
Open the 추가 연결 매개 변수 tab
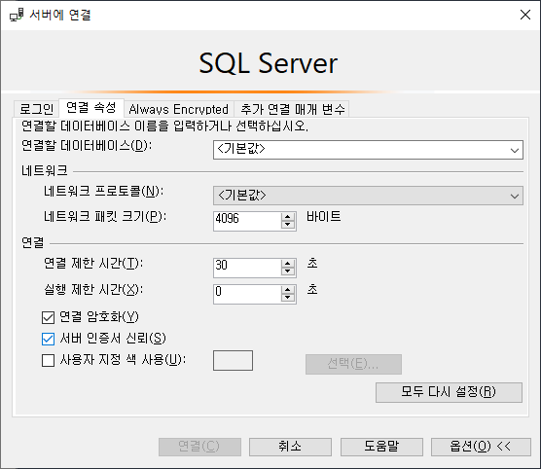click(x=292, y=109)
